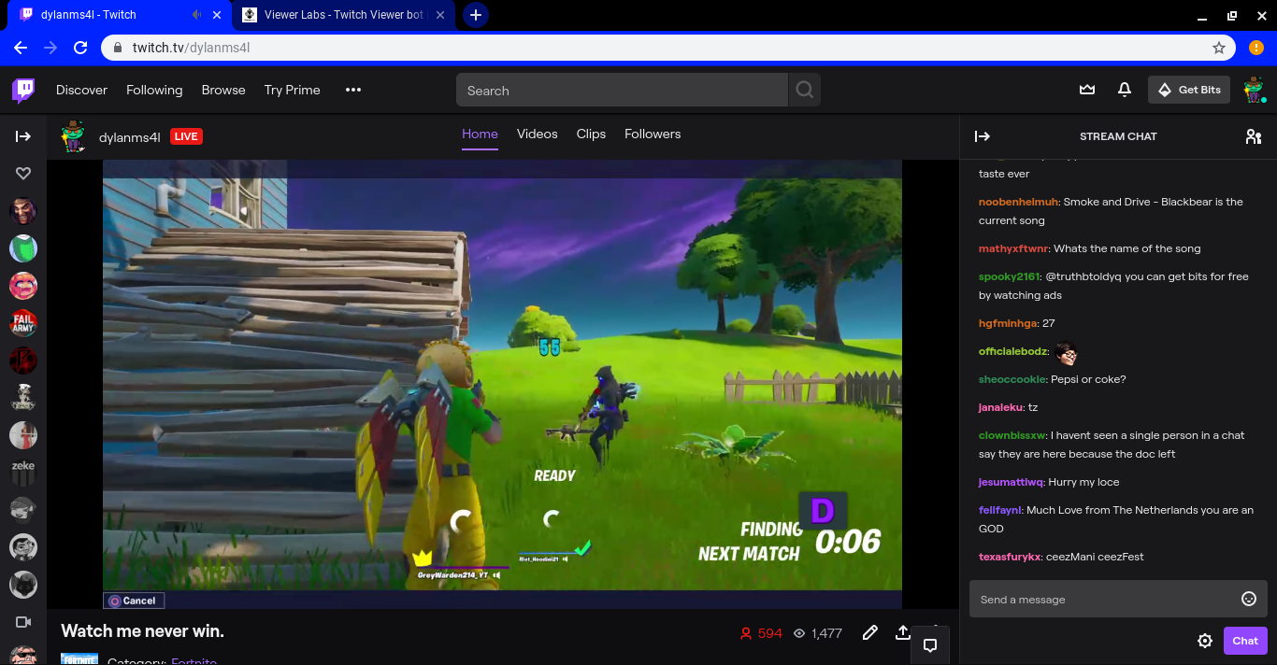Open your profile avatar menu
Screen dimensions: 1277x665
(x=1254, y=89)
